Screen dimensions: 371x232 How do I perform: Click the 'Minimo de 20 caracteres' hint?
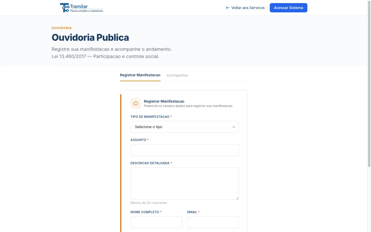149,203
